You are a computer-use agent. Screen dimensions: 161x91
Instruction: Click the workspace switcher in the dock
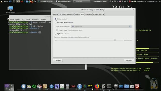pos(9,87)
